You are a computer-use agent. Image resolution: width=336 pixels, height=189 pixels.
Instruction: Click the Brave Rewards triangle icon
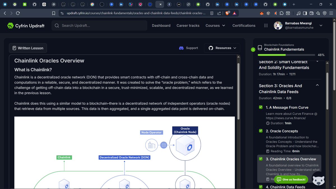(234, 13)
